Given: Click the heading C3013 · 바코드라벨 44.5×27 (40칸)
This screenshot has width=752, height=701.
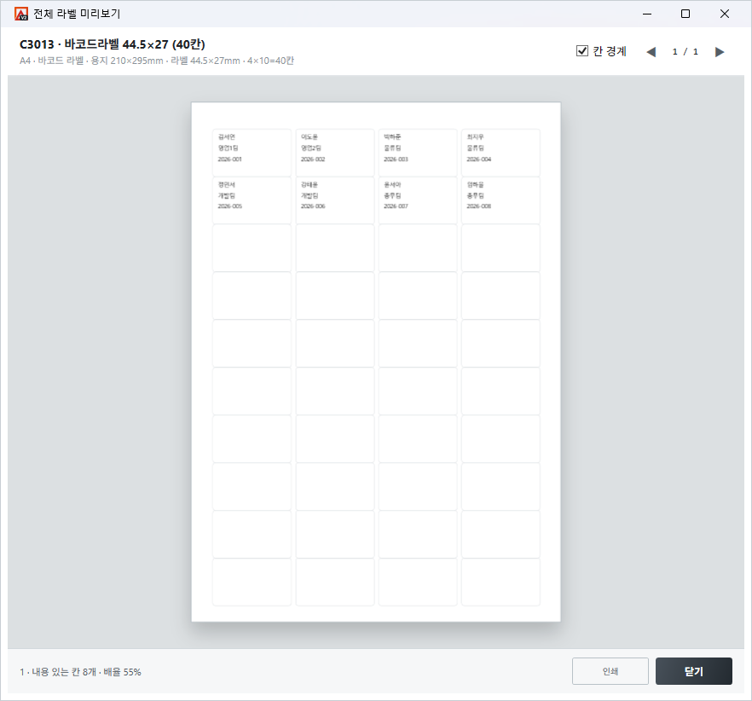Looking at the screenshot, I should [x=113, y=44].
